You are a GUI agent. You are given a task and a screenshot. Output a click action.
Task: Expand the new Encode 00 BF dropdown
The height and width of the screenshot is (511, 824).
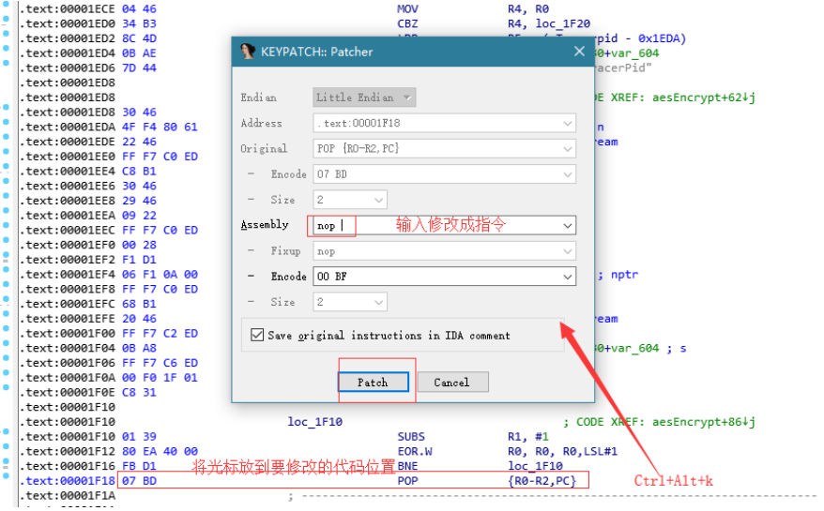pos(567,277)
